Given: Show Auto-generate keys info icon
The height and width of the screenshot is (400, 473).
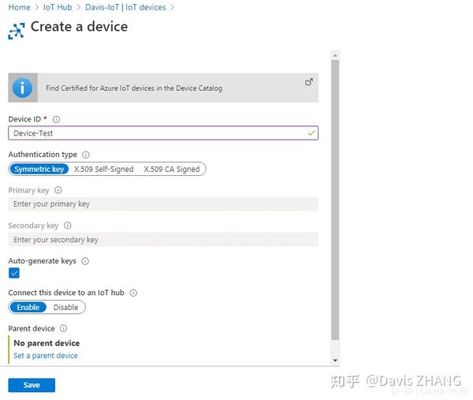Looking at the screenshot, I should (x=85, y=261).
